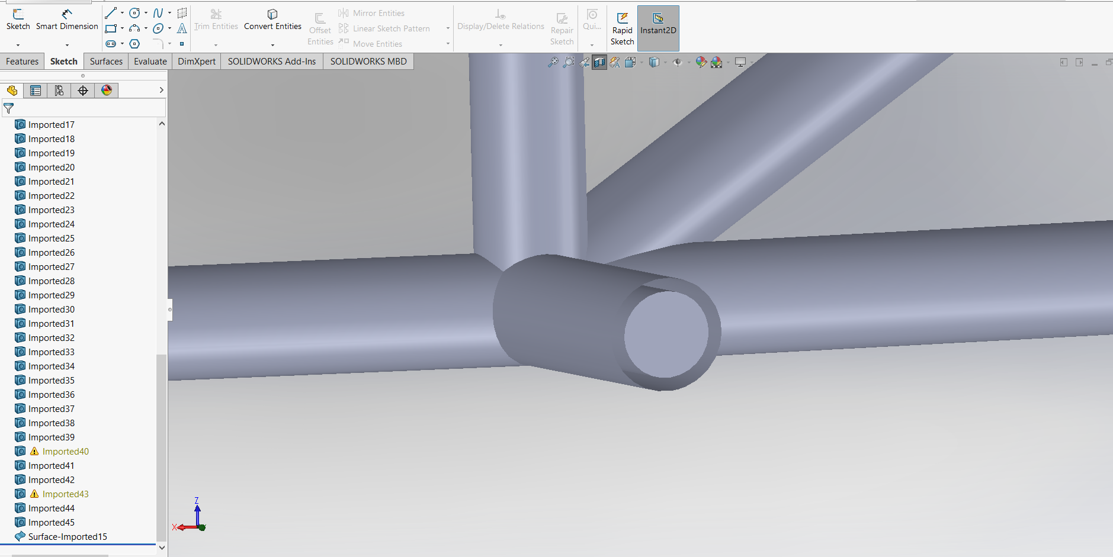The width and height of the screenshot is (1113, 557).
Task: Open the DimXpertManager panel tab
Action: 83,90
